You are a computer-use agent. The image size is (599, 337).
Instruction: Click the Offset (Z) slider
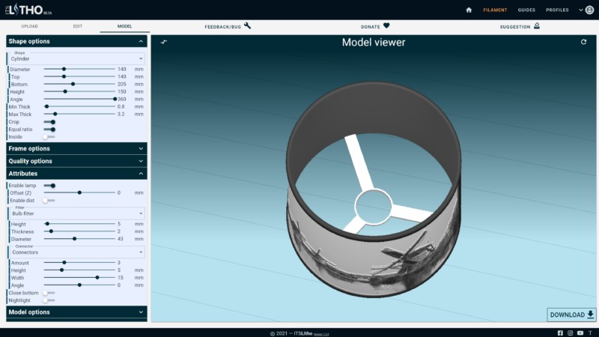coord(79,193)
